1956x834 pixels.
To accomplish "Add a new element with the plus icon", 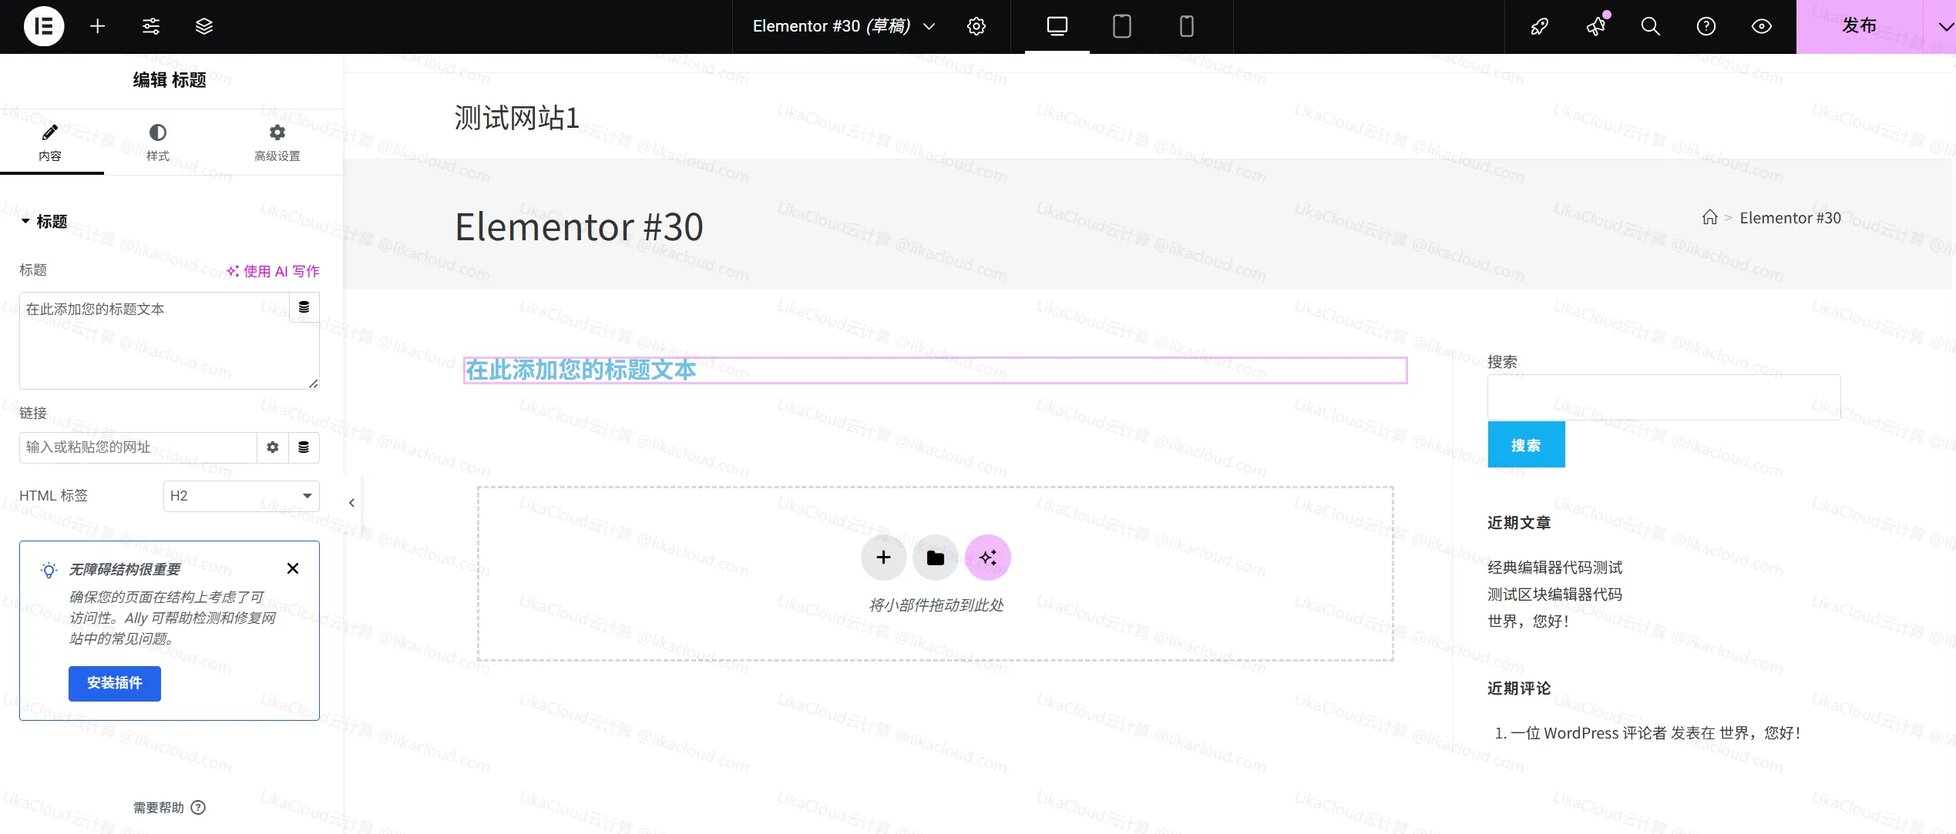I will click(97, 25).
